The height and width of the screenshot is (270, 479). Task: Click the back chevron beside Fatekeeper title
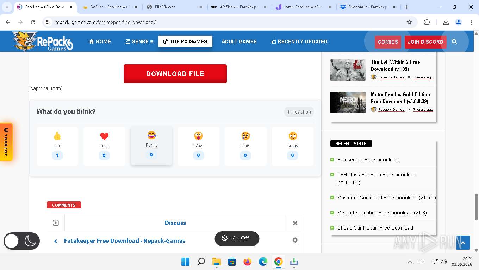(x=56, y=241)
